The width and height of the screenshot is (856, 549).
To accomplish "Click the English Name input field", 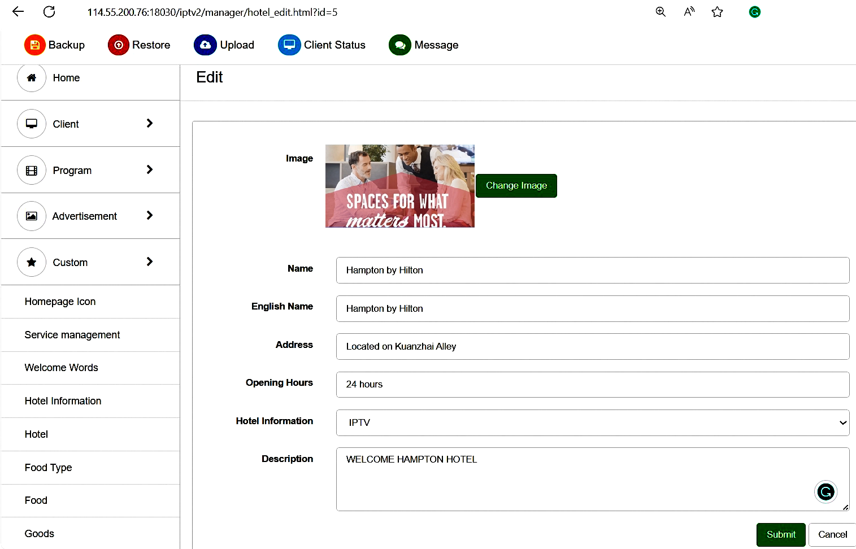I will coord(593,308).
